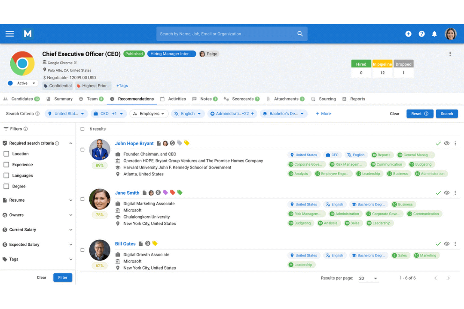The height and width of the screenshot is (309, 464).
Task: Click the Search Criteria info icon
Action: tap(38, 114)
